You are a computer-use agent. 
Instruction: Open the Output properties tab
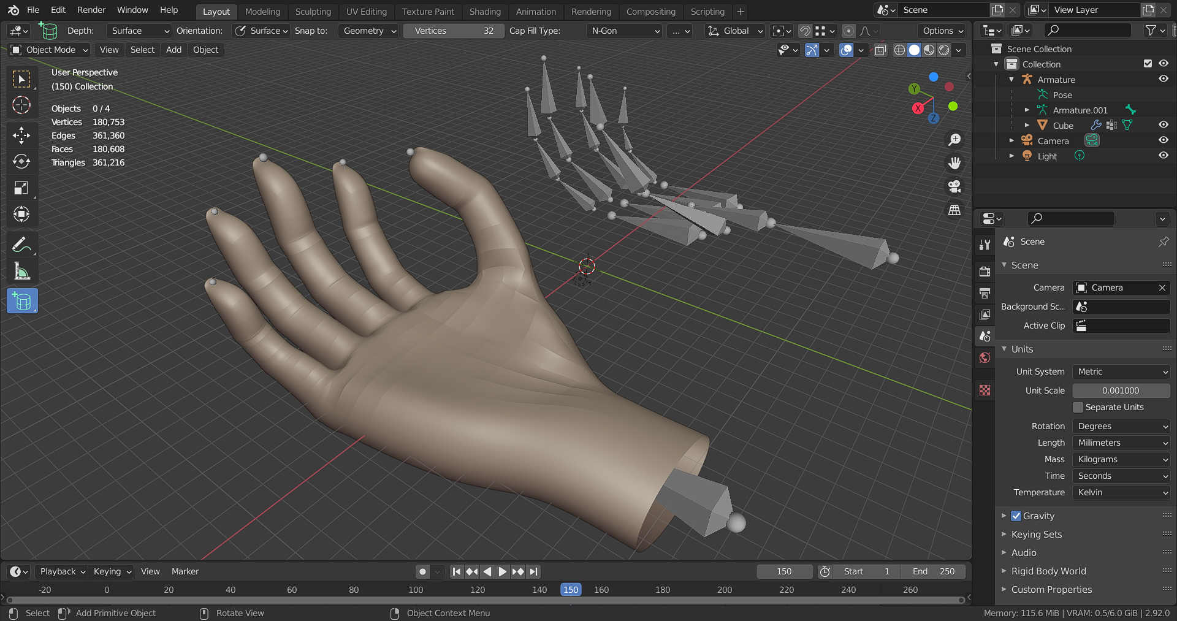tap(985, 293)
